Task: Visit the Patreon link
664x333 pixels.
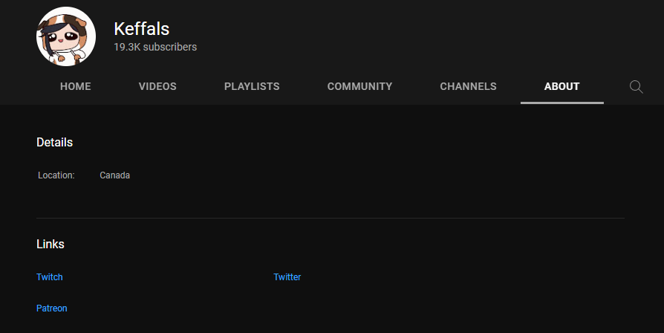Action: pos(52,308)
